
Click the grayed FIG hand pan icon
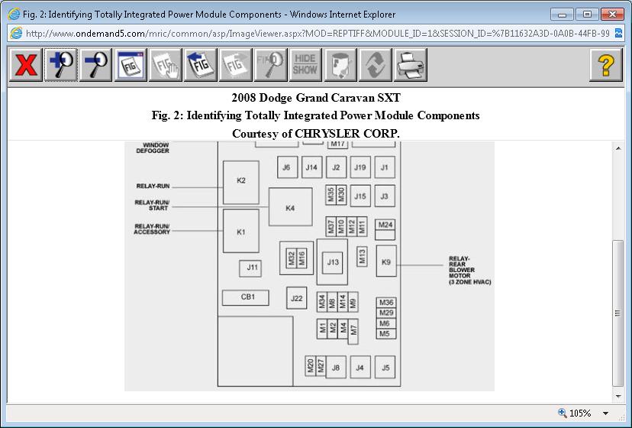tap(166, 66)
